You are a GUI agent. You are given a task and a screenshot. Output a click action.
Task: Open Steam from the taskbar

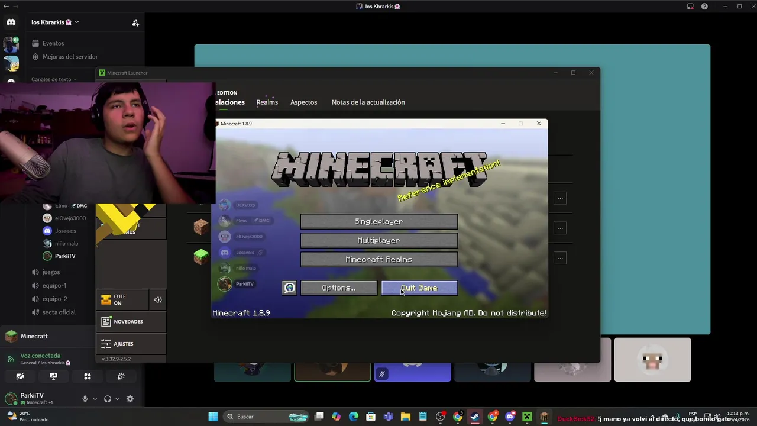point(475,417)
